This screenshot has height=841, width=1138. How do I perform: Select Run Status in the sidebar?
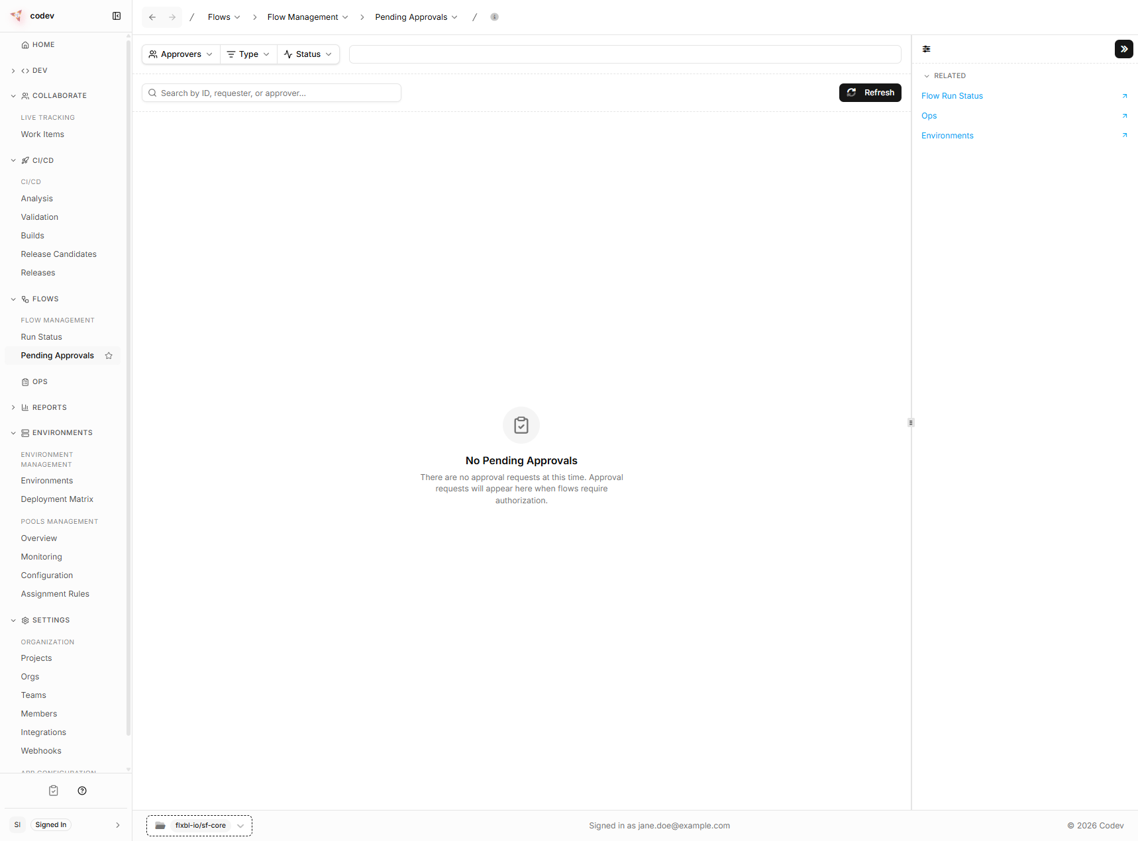click(x=41, y=336)
